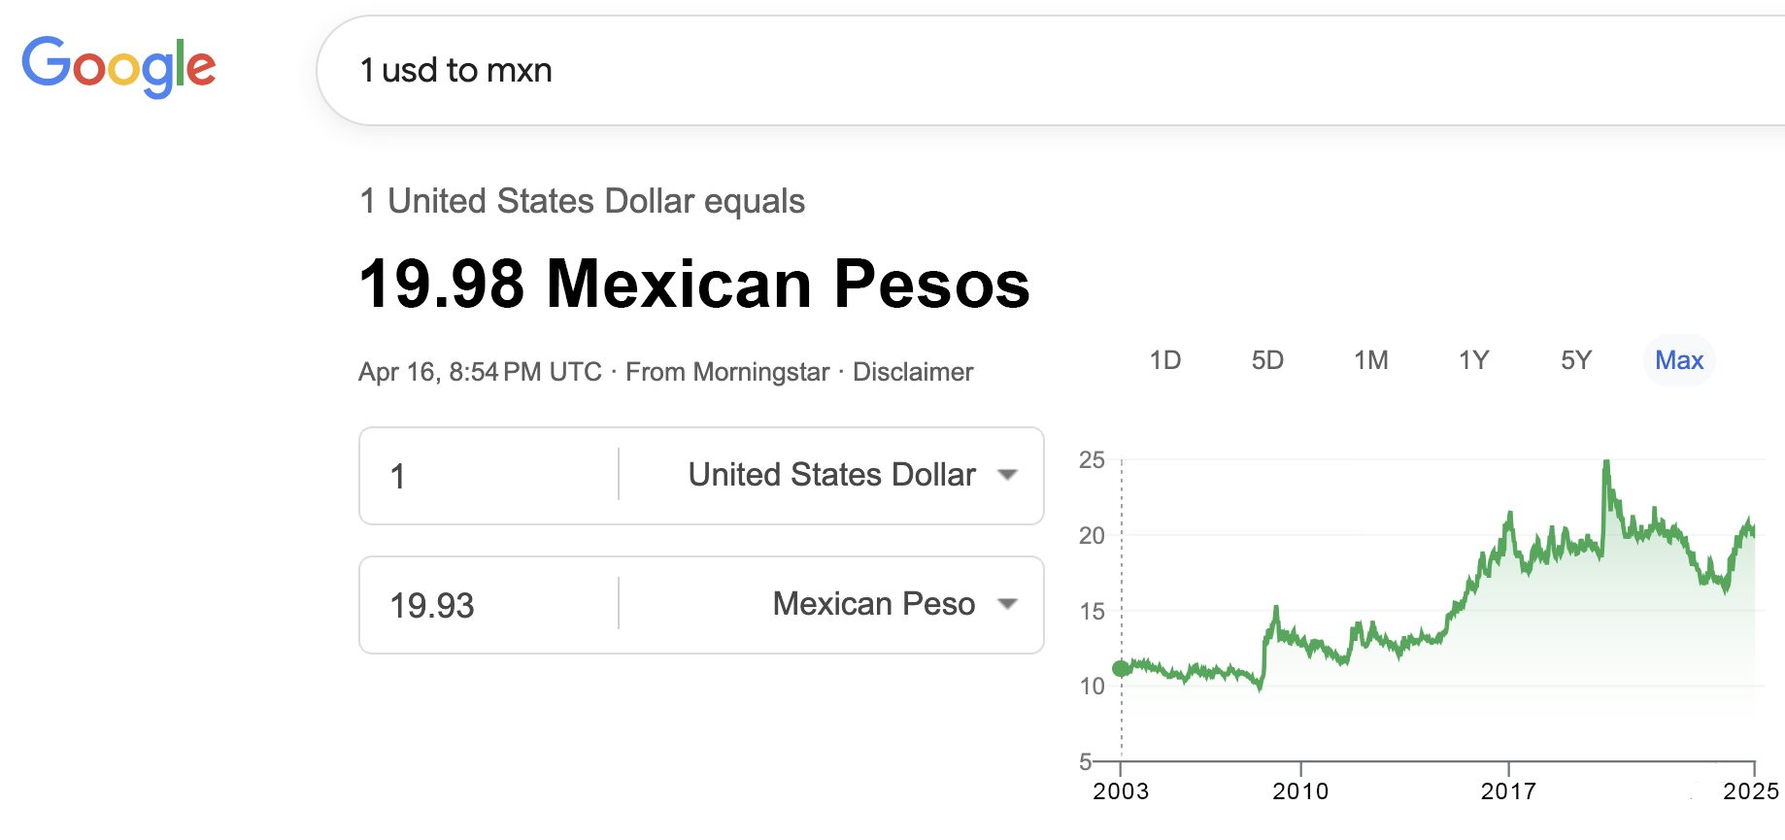The height and width of the screenshot is (840, 1785).
Task: Expand the Mexican Peso currency dropdown
Action: (x=873, y=604)
